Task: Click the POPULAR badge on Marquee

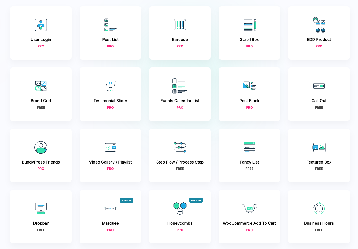Action: (127, 200)
